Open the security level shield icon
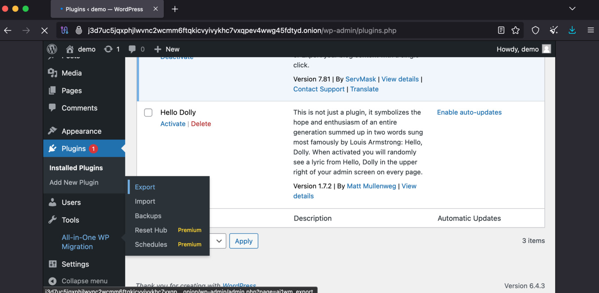This screenshot has height=293, width=599. tap(535, 30)
